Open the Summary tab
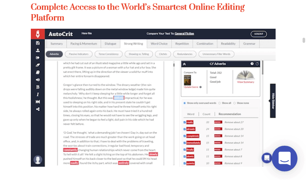Screen dimensions: 306x180 (56, 44)
